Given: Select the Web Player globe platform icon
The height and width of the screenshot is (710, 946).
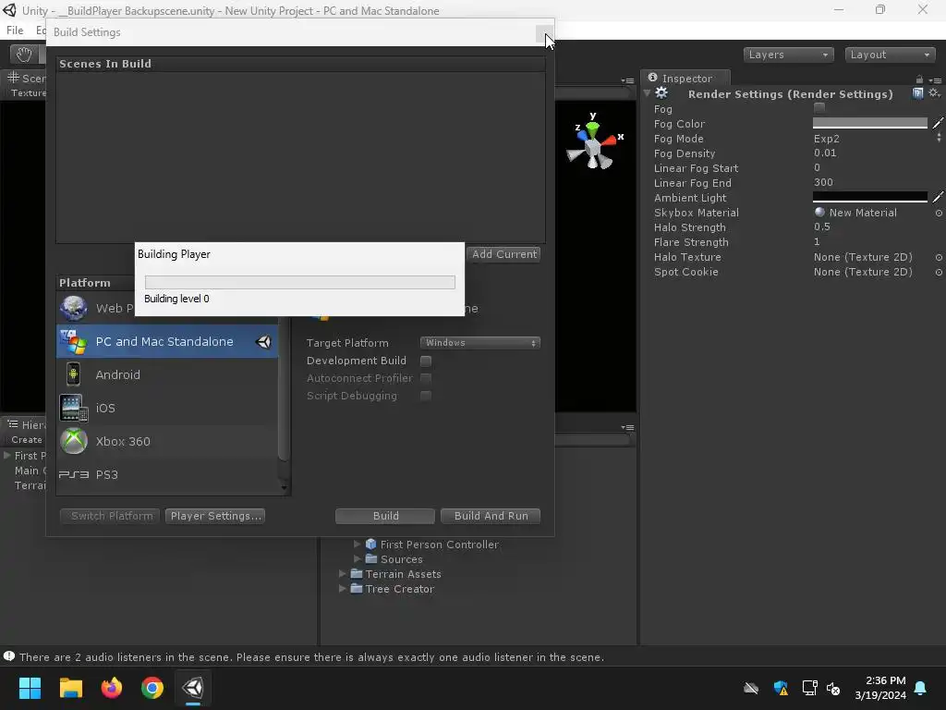Looking at the screenshot, I should pyautogui.click(x=74, y=308).
